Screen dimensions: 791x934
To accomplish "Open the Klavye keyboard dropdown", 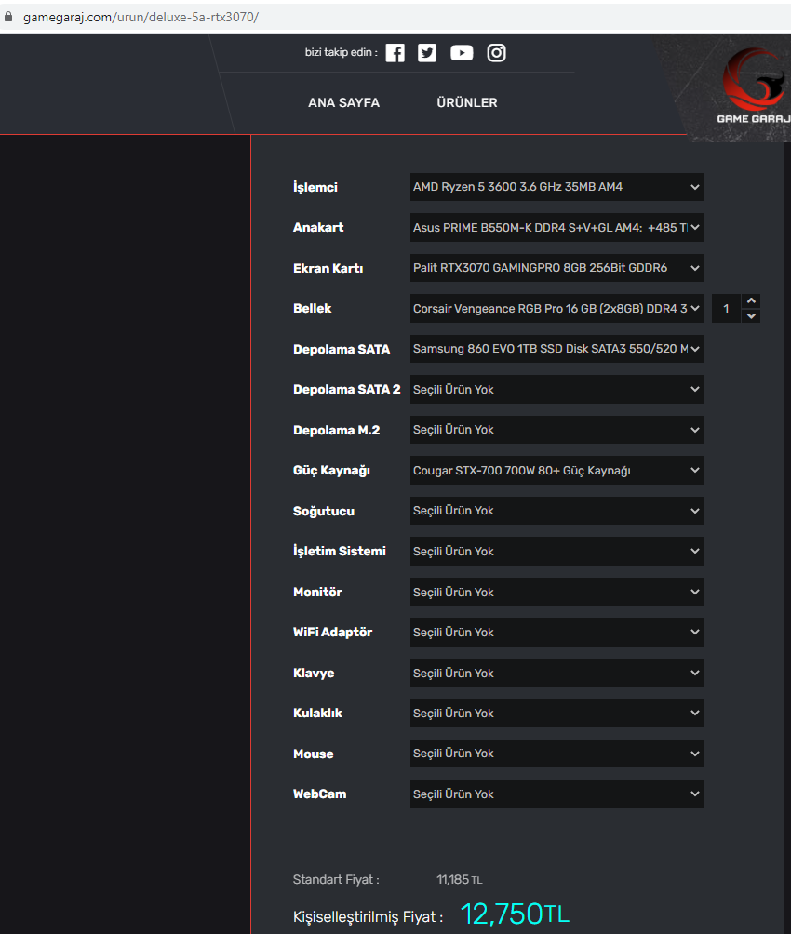I will tap(556, 674).
